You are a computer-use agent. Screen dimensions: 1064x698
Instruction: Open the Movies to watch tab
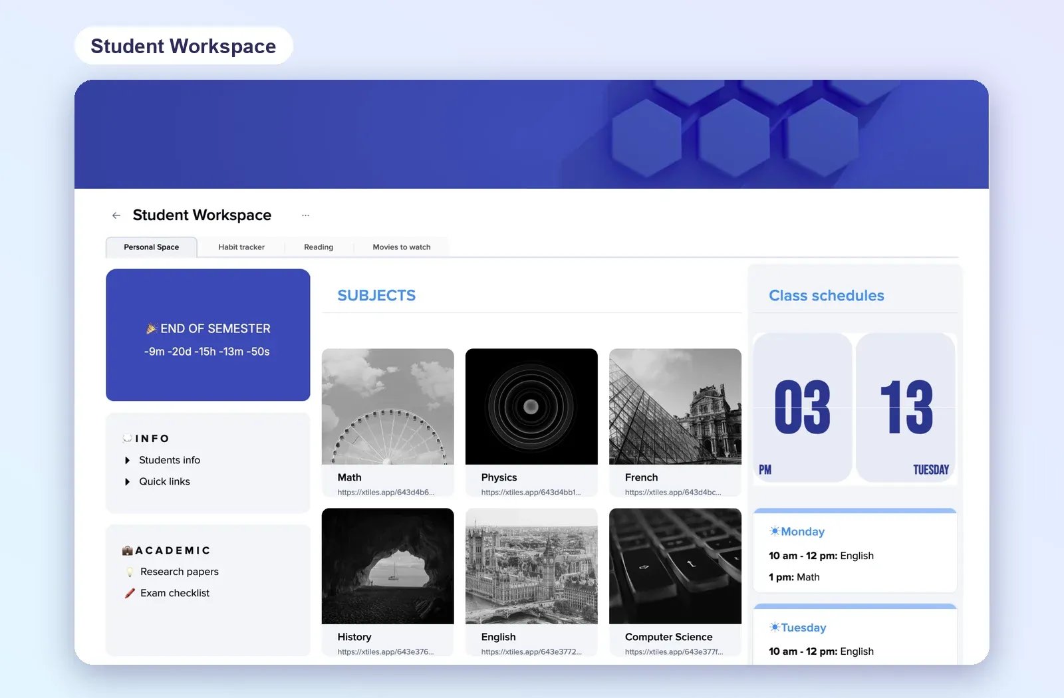pos(402,247)
